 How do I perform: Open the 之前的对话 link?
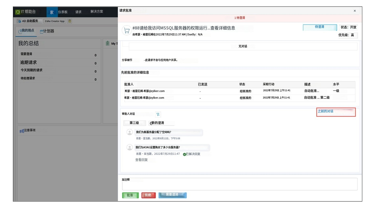tap(325, 111)
